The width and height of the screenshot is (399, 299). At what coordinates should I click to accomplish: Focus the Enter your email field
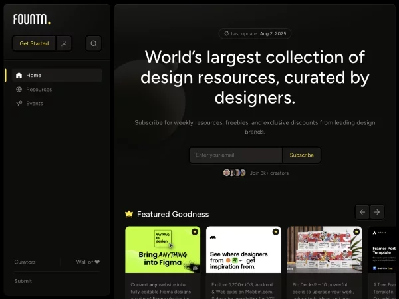(x=235, y=155)
